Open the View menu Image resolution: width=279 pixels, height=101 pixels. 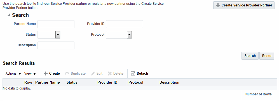tap(30, 74)
